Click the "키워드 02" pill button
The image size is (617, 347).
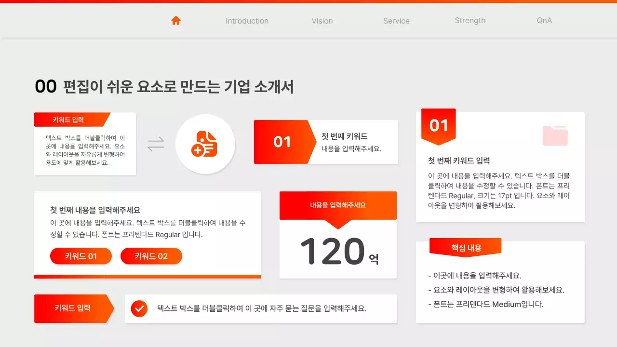pyautogui.click(x=151, y=256)
